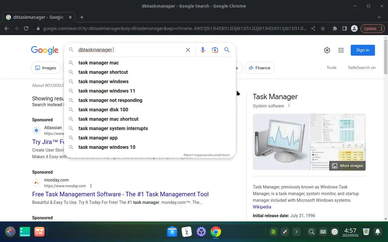
Task: Bookmark this tab with the star
Action: click(323, 28)
